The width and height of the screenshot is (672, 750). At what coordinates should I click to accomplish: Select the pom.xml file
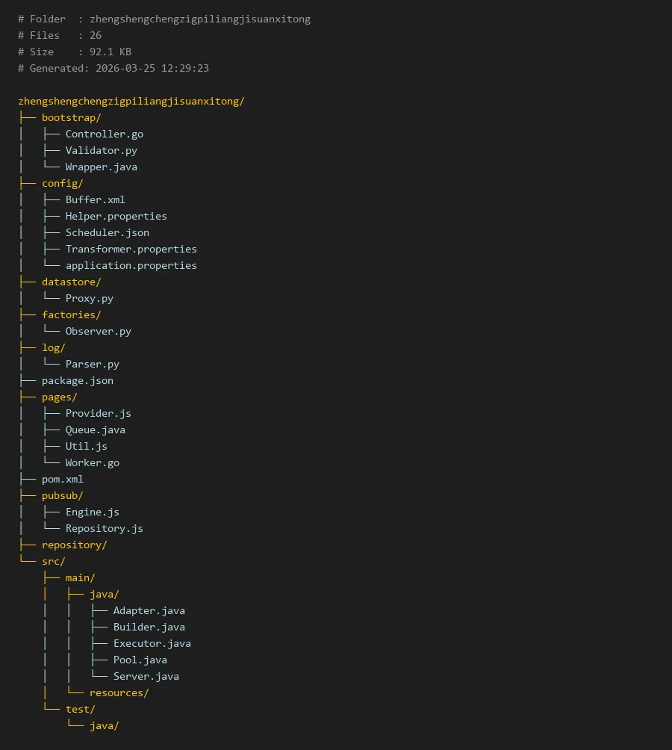(x=62, y=479)
